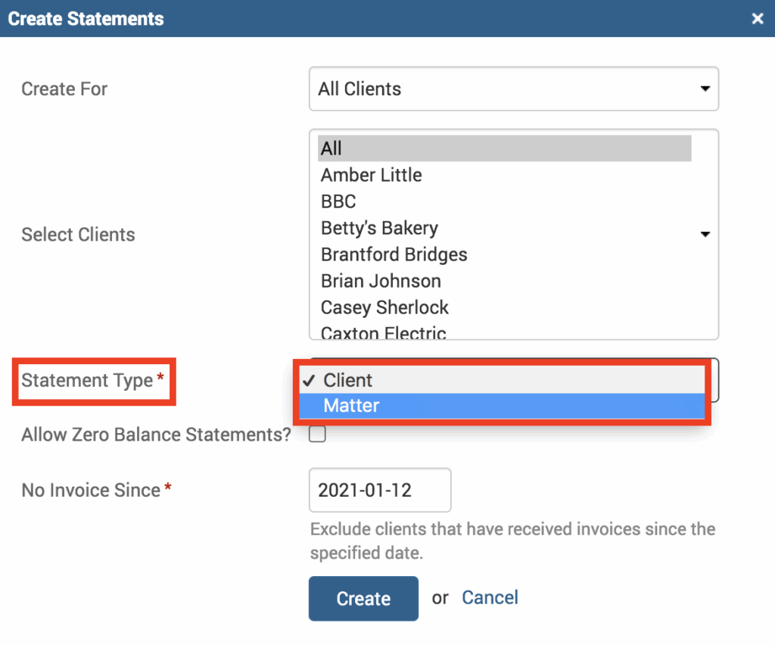Select All in the clients list
The image size is (775, 645).
click(504, 148)
